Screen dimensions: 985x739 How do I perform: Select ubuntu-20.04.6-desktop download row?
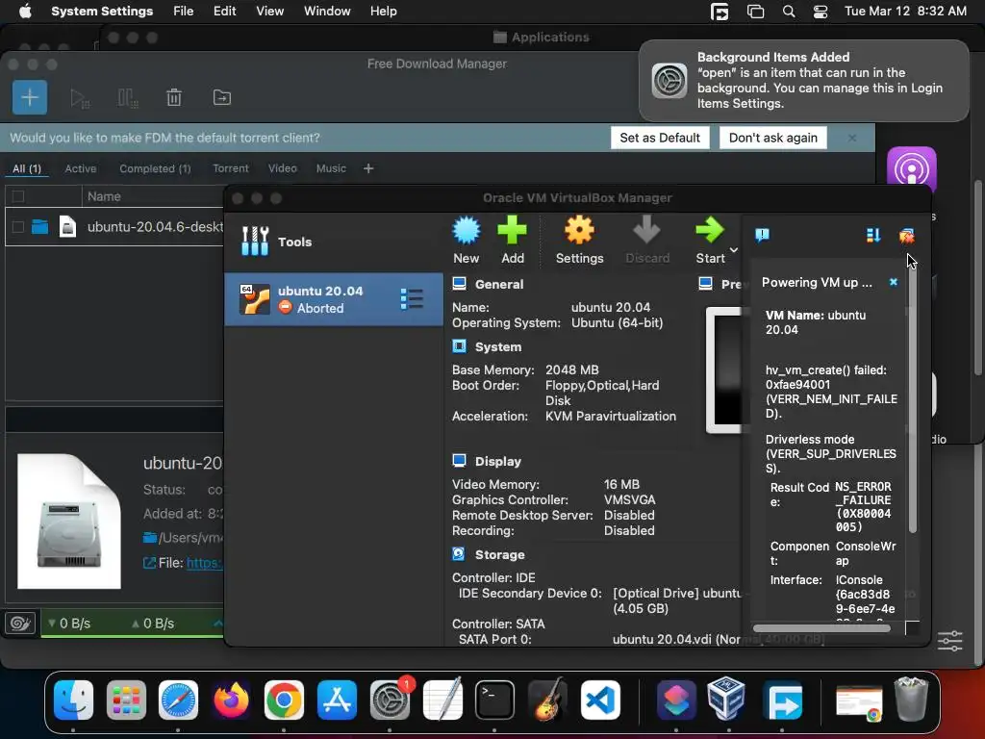[114, 227]
